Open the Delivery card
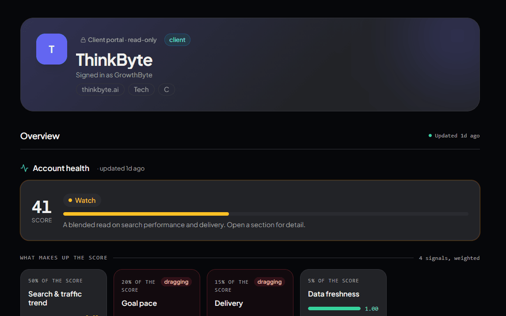This screenshot has height=316, width=506. (x=250, y=293)
